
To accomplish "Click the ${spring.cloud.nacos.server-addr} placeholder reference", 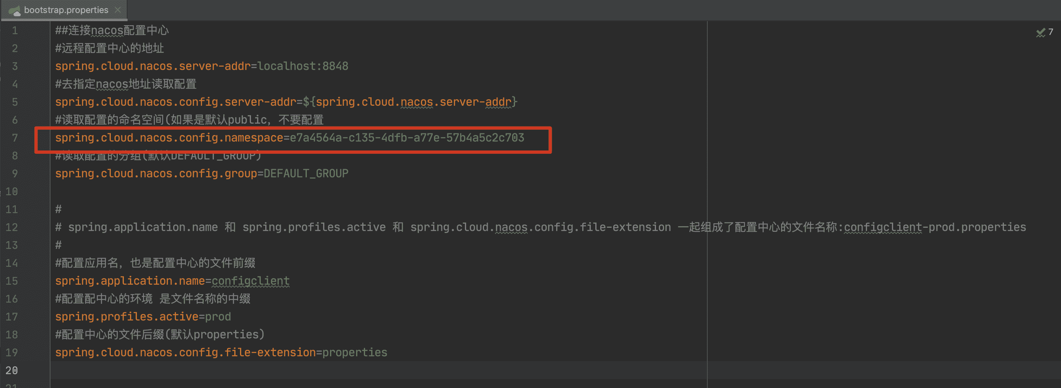I will [x=410, y=102].
